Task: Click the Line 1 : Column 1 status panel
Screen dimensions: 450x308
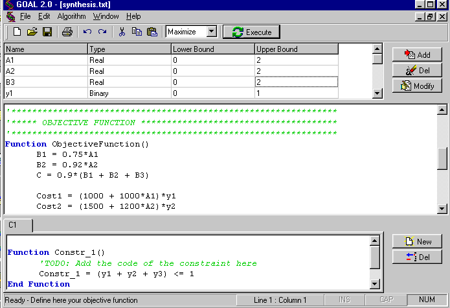Action: 280,300
